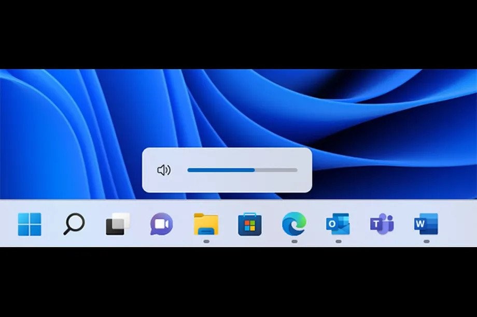Screen dimensions: 477x317
Task: Mute audio via the speaker icon
Action: click(164, 170)
